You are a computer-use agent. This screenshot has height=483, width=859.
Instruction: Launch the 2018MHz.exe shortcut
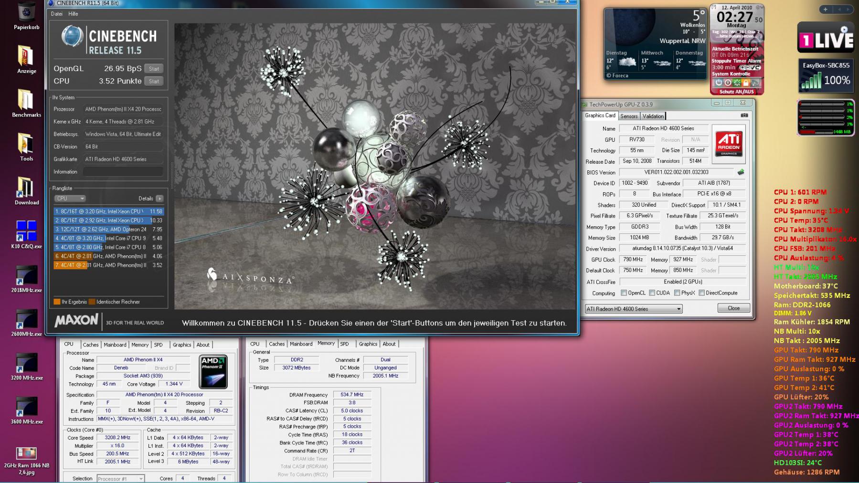click(x=27, y=278)
